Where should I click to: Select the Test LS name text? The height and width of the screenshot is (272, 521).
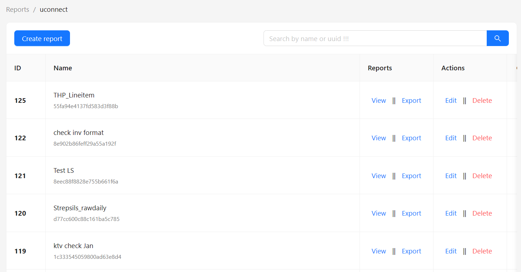tap(64, 170)
